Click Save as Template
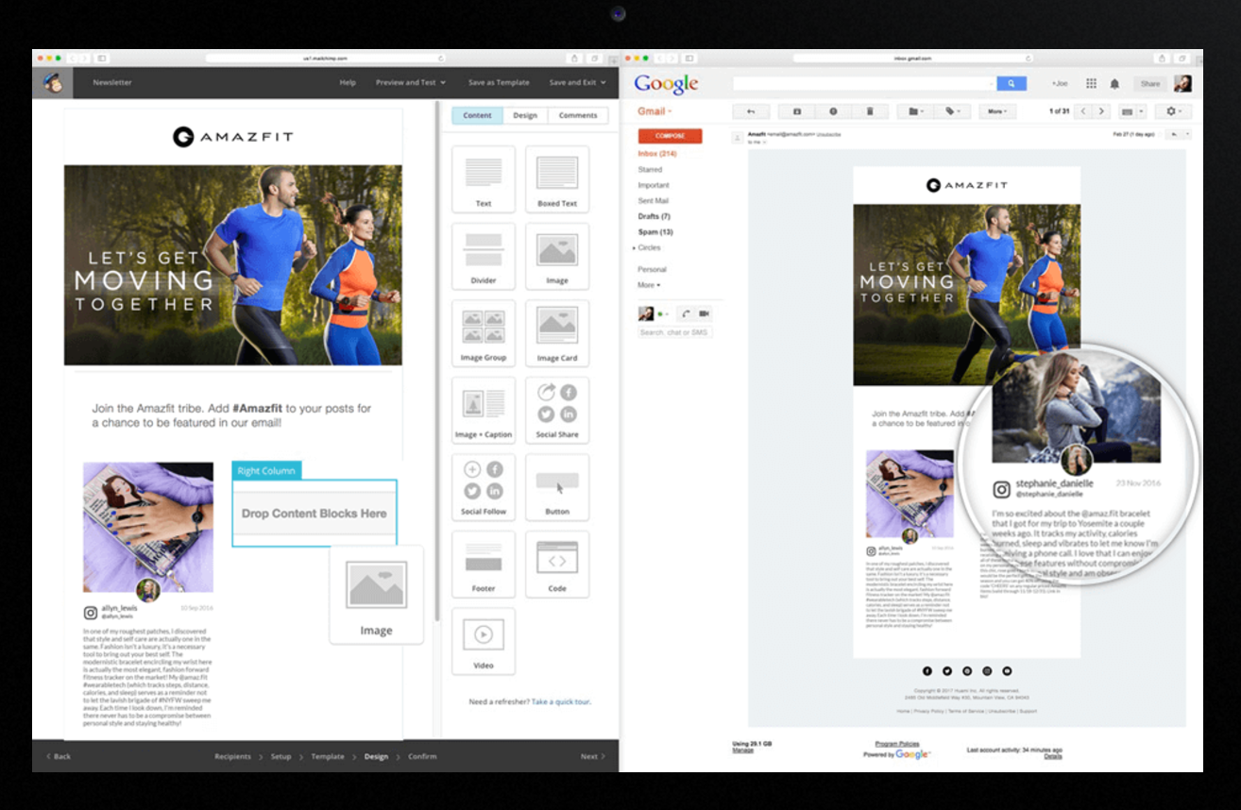1241x810 pixels. point(499,82)
